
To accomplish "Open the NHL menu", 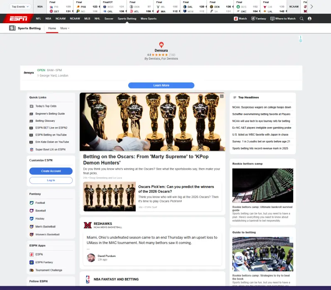I will (97, 19).
